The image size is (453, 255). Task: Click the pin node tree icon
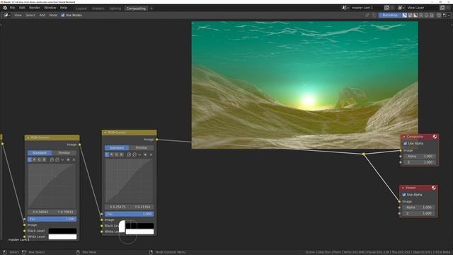[x=367, y=15]
